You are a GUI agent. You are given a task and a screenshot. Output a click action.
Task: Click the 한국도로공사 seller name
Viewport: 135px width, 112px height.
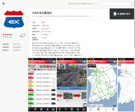click(x=17, y=47)
